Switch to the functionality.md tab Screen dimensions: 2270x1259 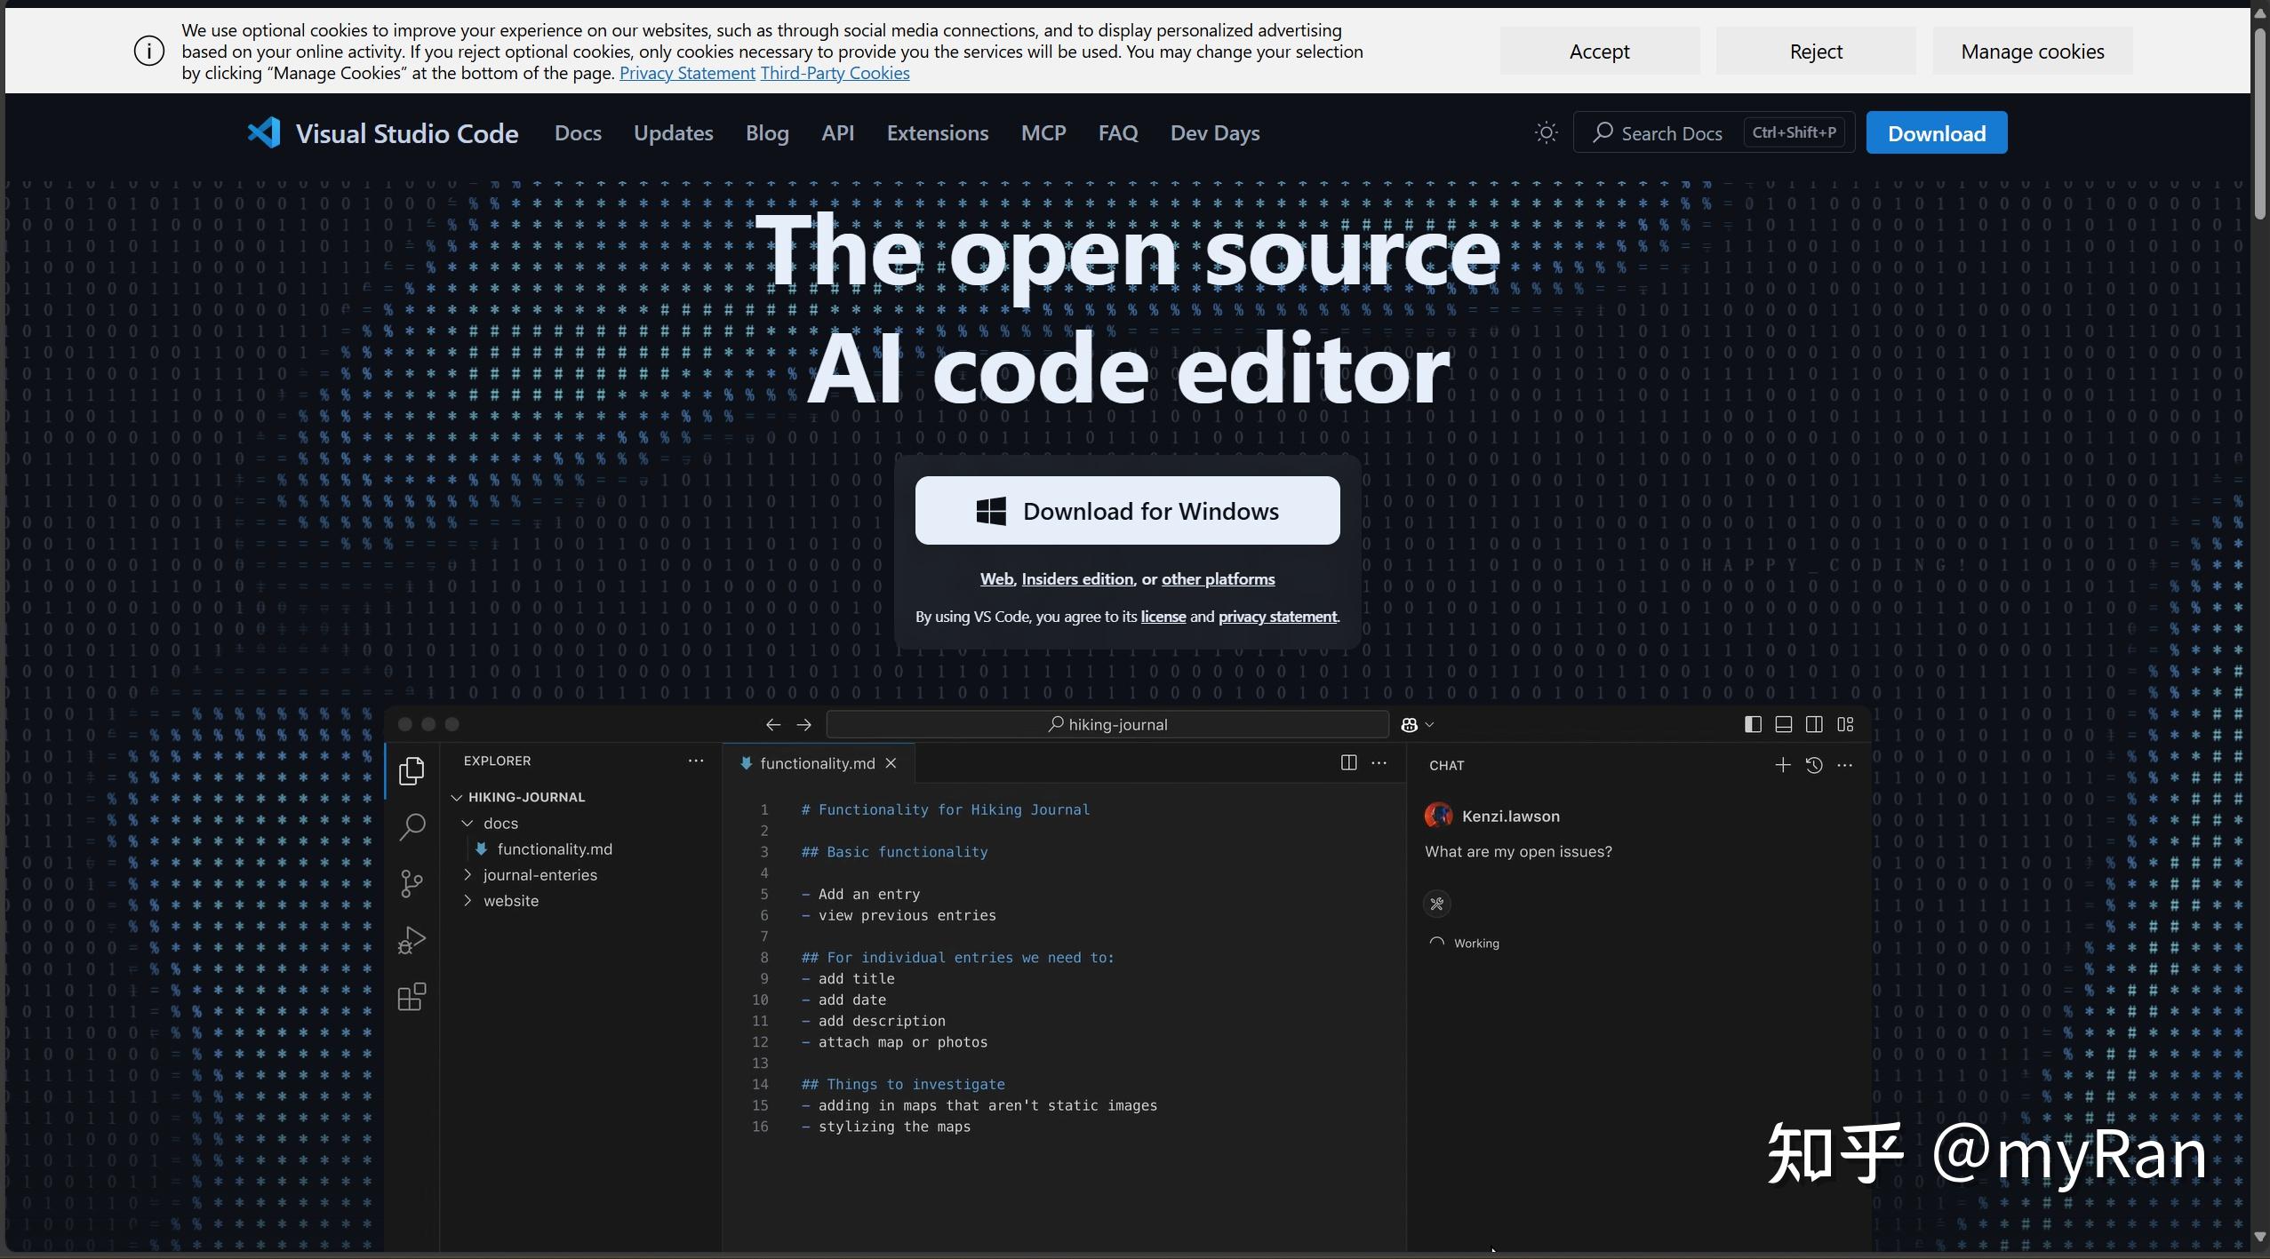[x=816, y=762]
